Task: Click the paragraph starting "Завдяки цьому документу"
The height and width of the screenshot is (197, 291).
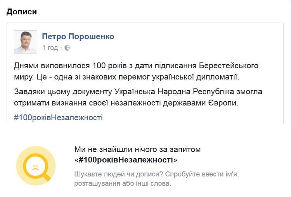Action: pyautogui.click(x=138, y=97)
